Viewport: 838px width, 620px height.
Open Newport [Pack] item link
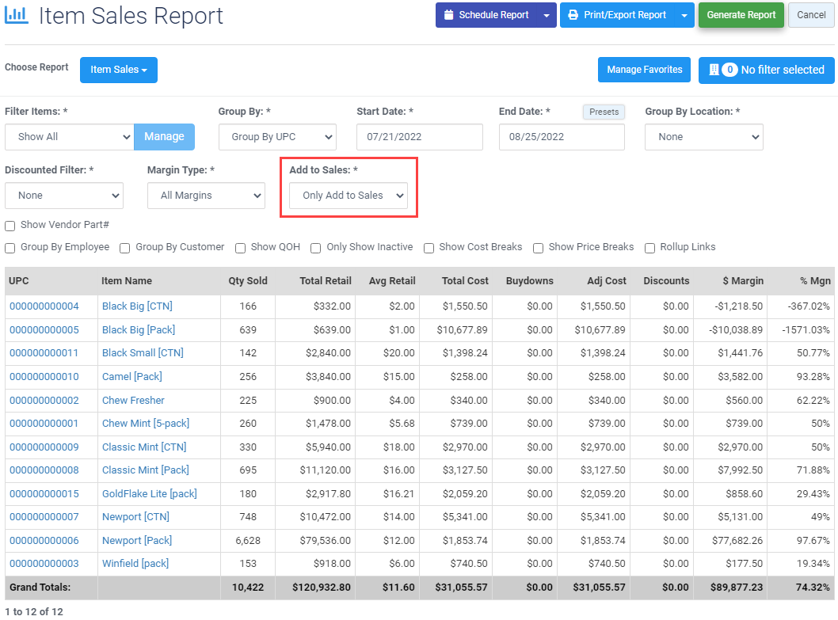[137, 540]
